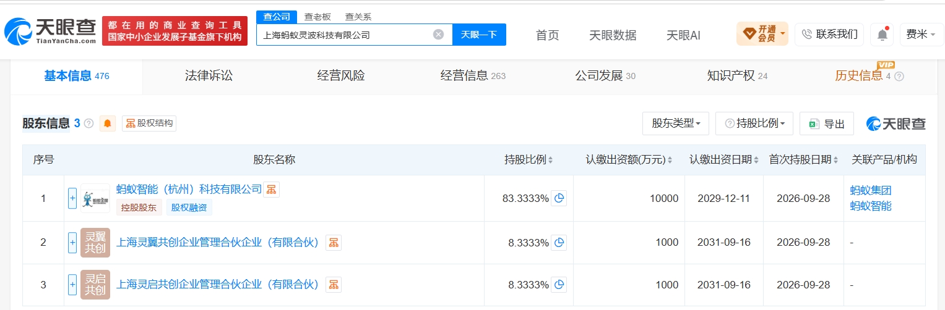945x310 pixels.
Task: Open the 蚂蚁集团 related product link
Action: [x=871, y=190]
